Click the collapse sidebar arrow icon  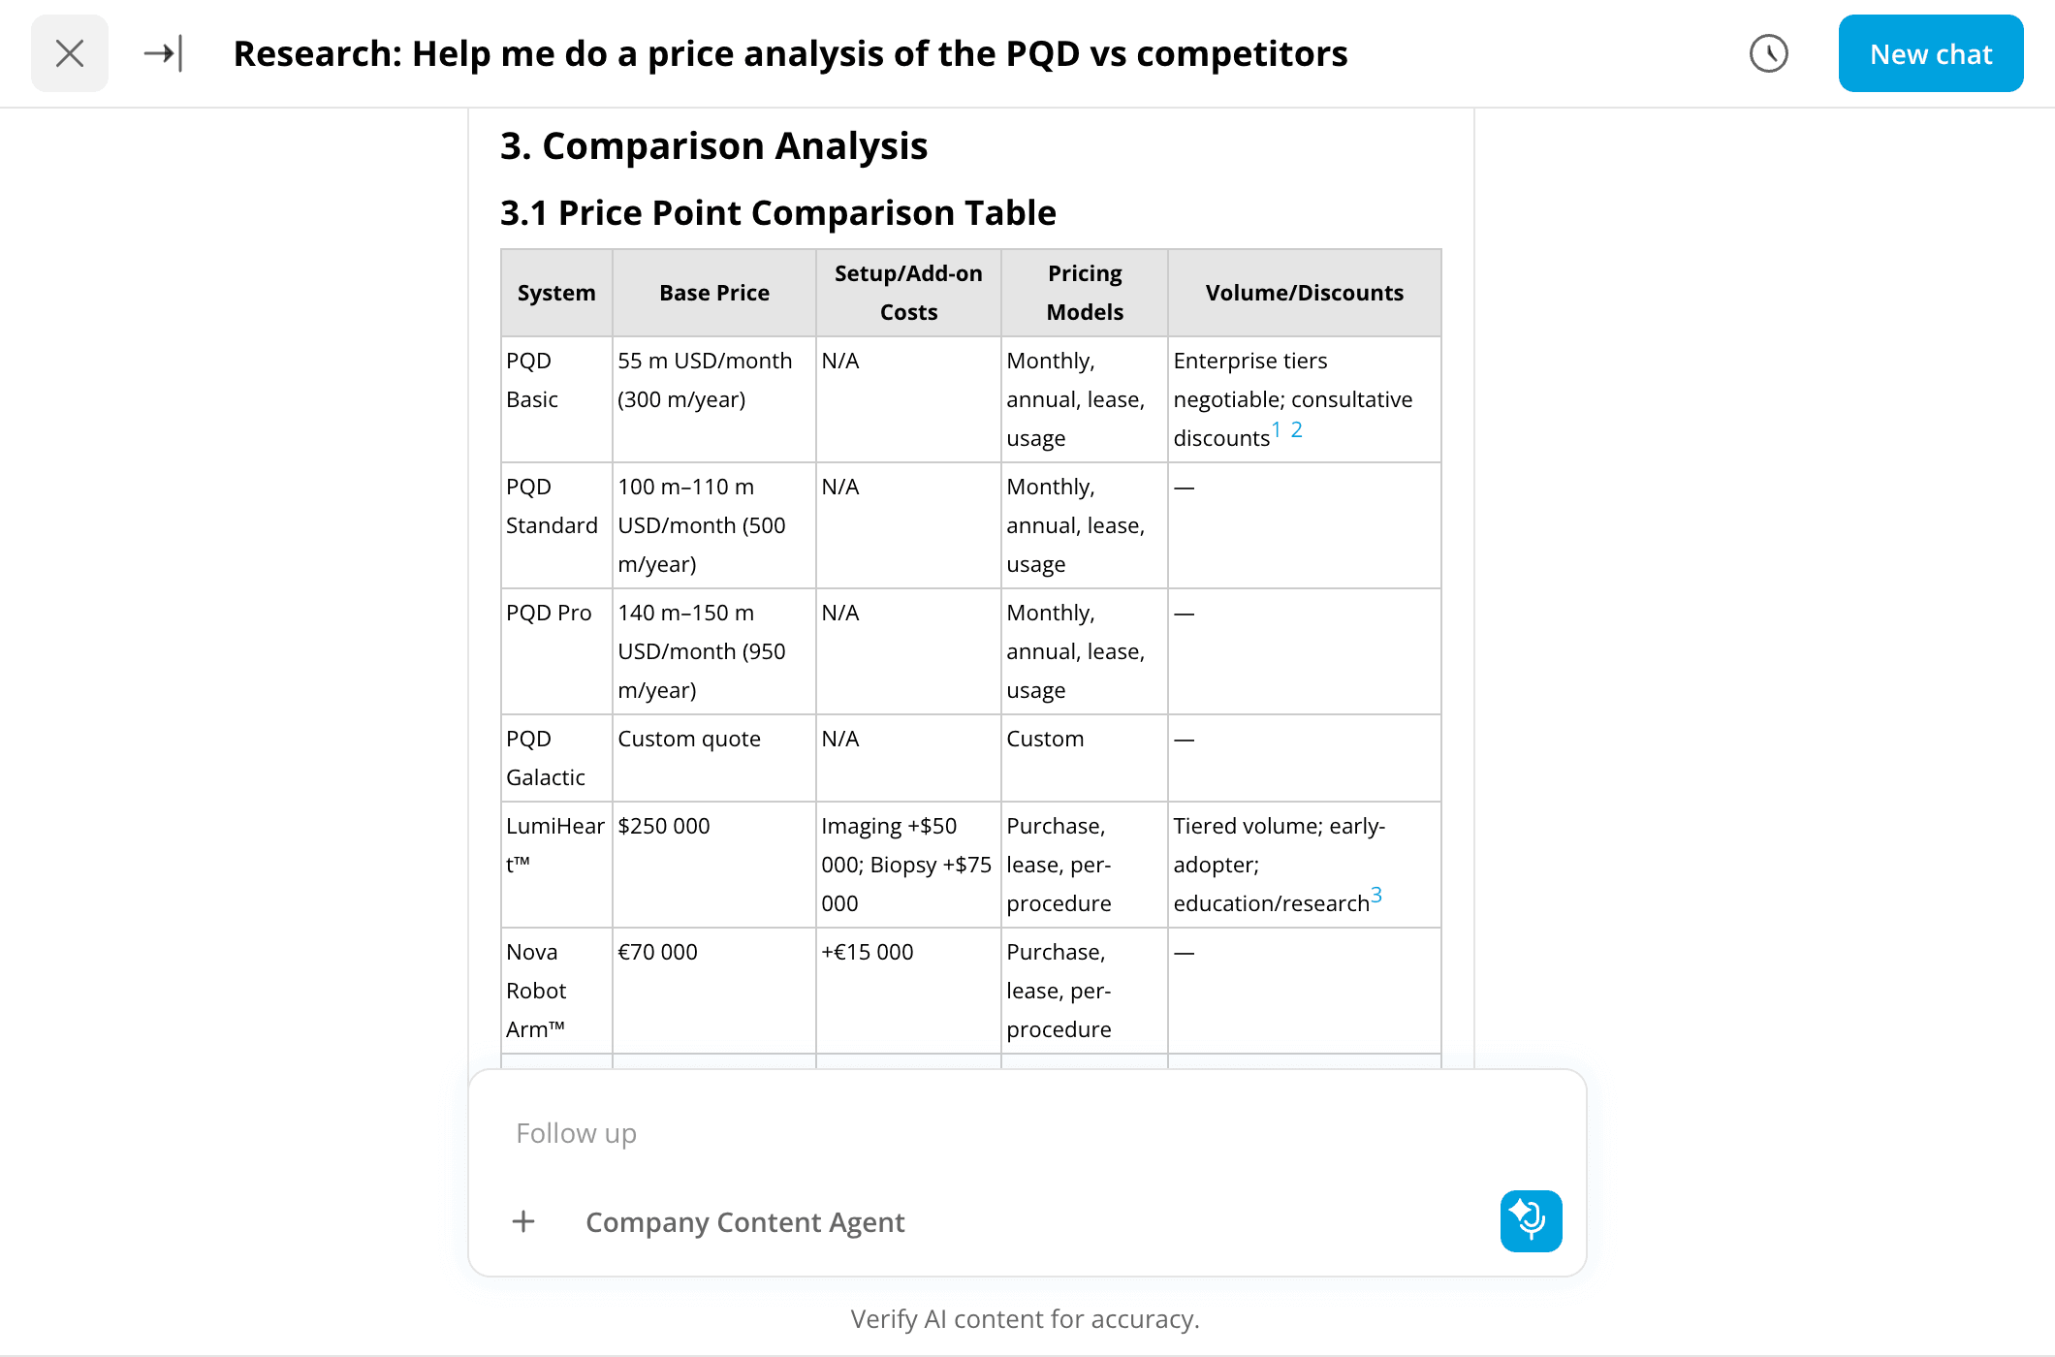tap(163, 53)
